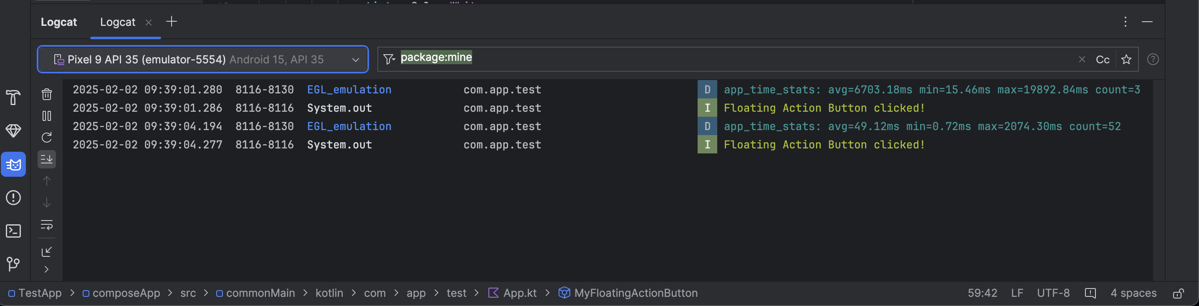Go to next occurrence down arrow

[46, 203]
